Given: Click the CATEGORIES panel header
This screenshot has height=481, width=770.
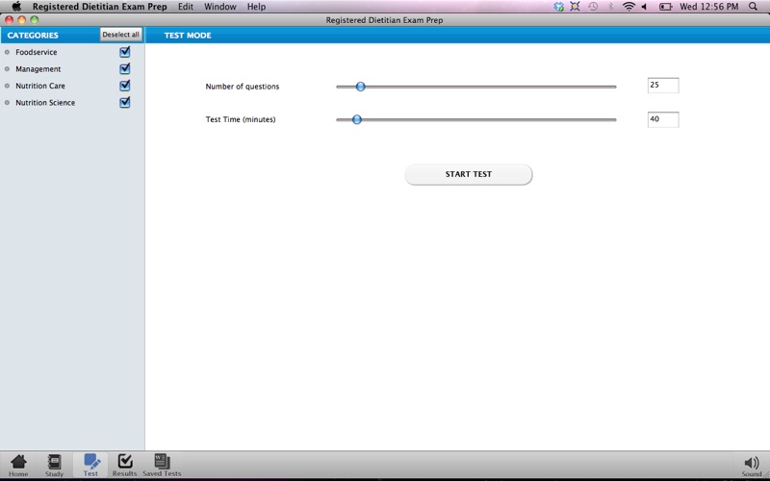Looking at the screenshot, I should click(x=33, y=35).
